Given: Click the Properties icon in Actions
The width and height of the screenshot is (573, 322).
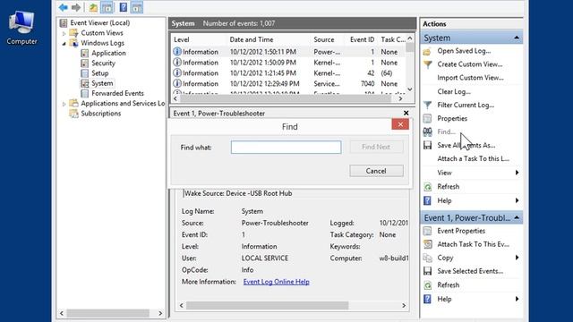Looking at the screenshot, I should click(x=427, y=119).
